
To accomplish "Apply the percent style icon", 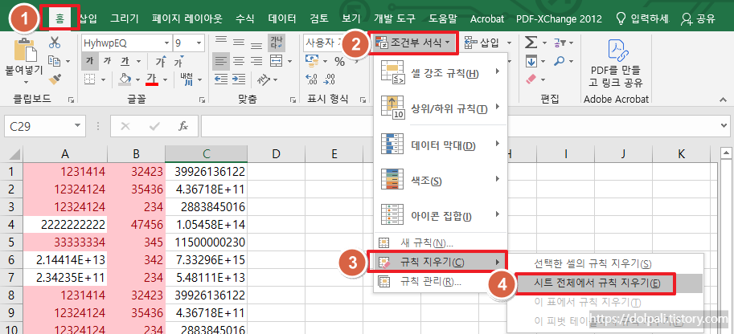I will click(339, 61).
